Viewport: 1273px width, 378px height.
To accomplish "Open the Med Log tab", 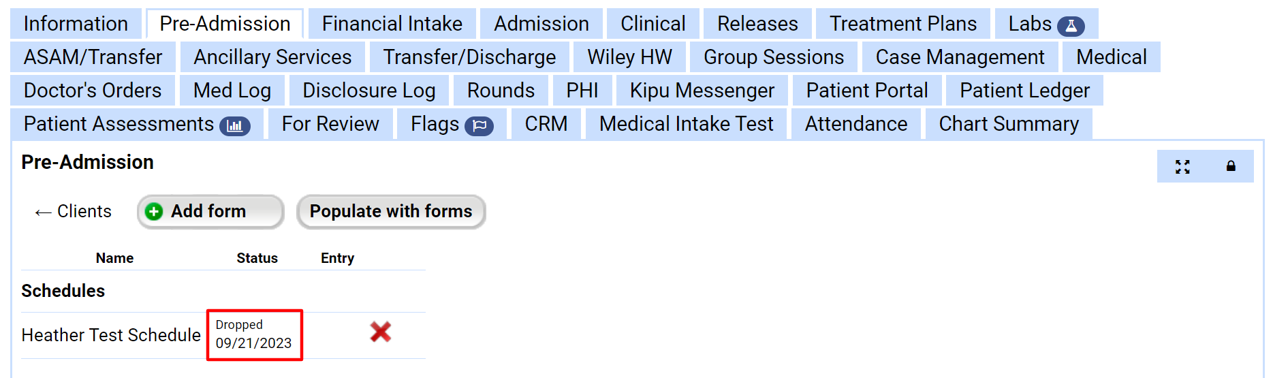I will pos(232,91).
